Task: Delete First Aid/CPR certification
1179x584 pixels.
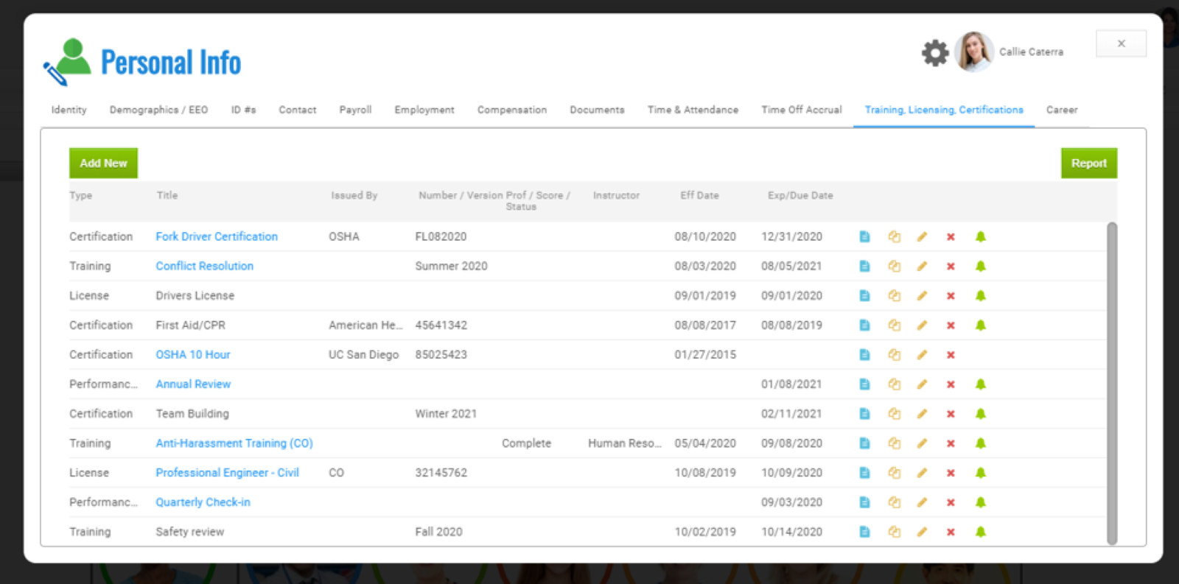Action: pos(951,325)
